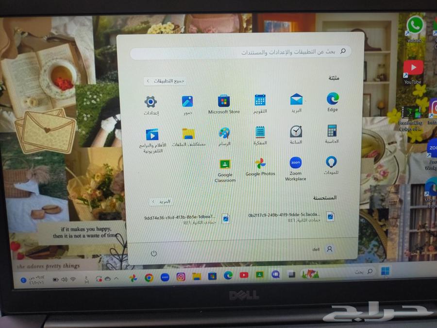Open YouTube desktop shortcut
437x328 pixels.
413,72
